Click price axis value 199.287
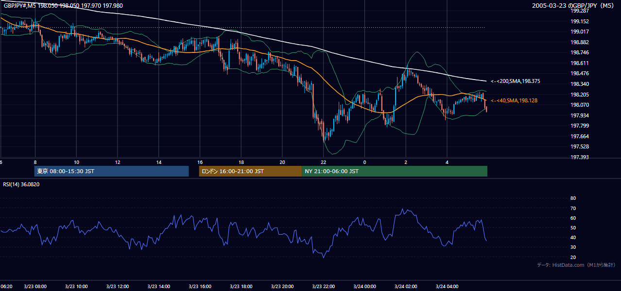The height and width of the screenshot is (291, 621). (x=580, y=11)
